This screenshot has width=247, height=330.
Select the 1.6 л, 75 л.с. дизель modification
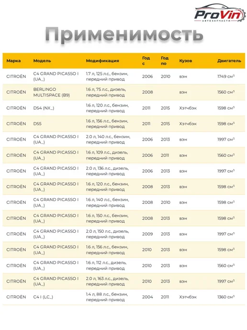click(106, 92)
